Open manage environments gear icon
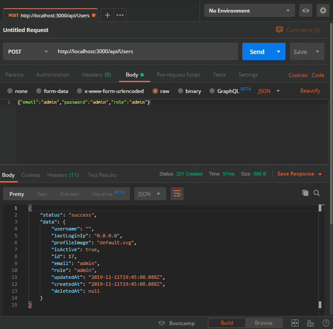 coord(323,10)
